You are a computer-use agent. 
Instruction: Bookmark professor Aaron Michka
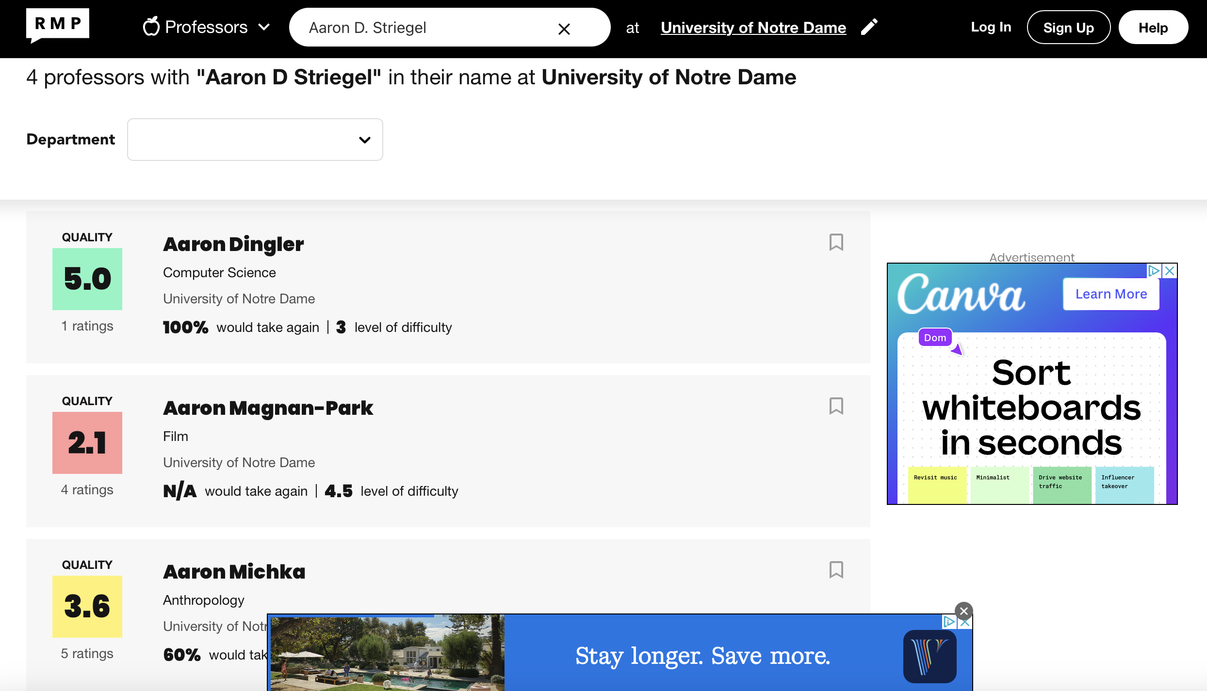[x=836, y=570]
